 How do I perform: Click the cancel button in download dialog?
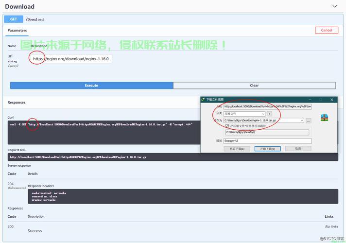298,149
